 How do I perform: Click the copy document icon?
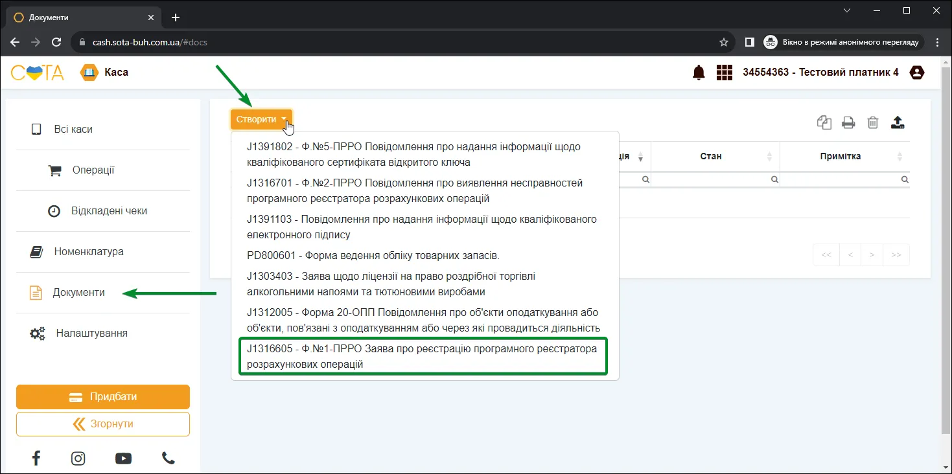[x=824, y=122]
